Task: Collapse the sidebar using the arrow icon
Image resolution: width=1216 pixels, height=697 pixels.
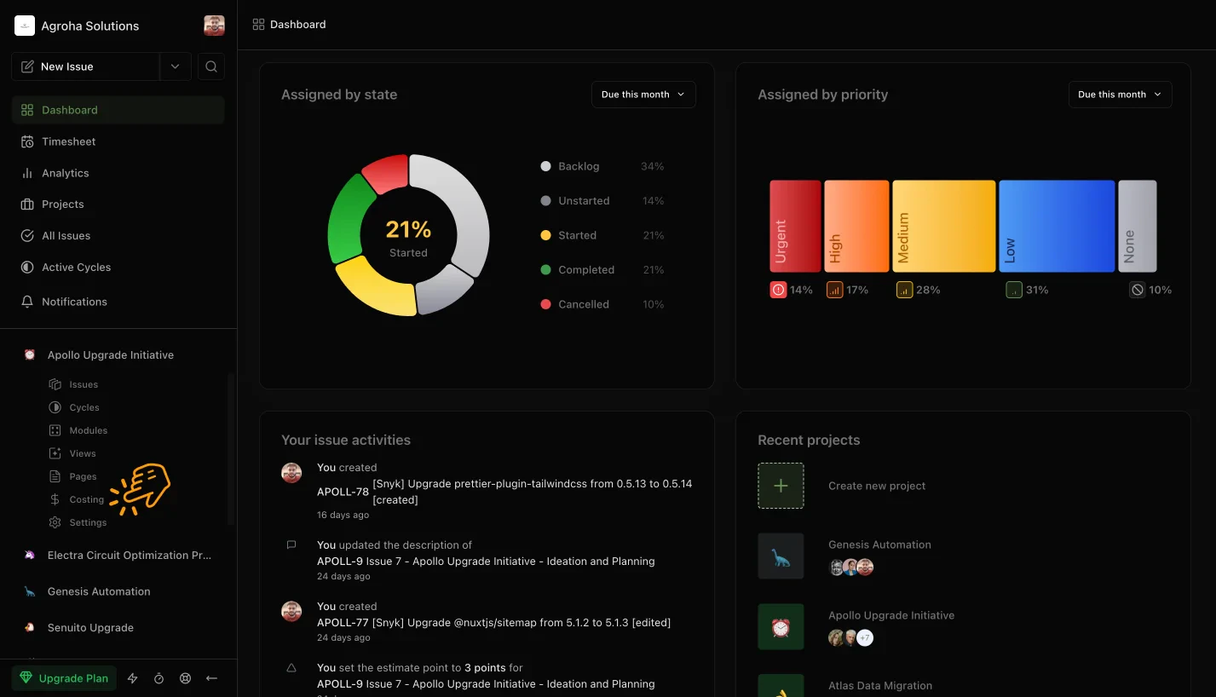Action: (x=211, y=677)
